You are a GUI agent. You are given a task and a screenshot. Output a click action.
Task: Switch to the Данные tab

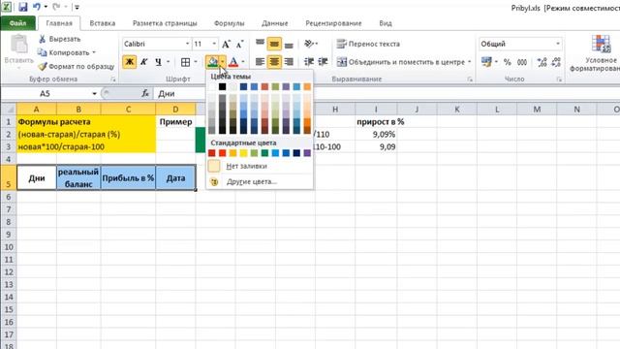275,23
